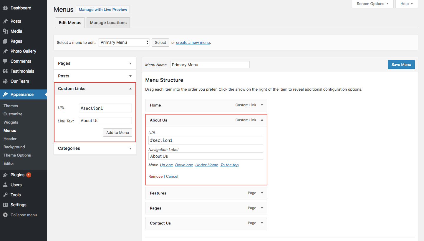Open the Menus submenu item
The height and width of the screenshot is (241, 424).
pos(10,130)
